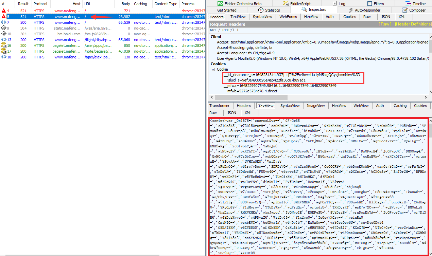Switch request inspector to WebForms view

click(288, 17)
